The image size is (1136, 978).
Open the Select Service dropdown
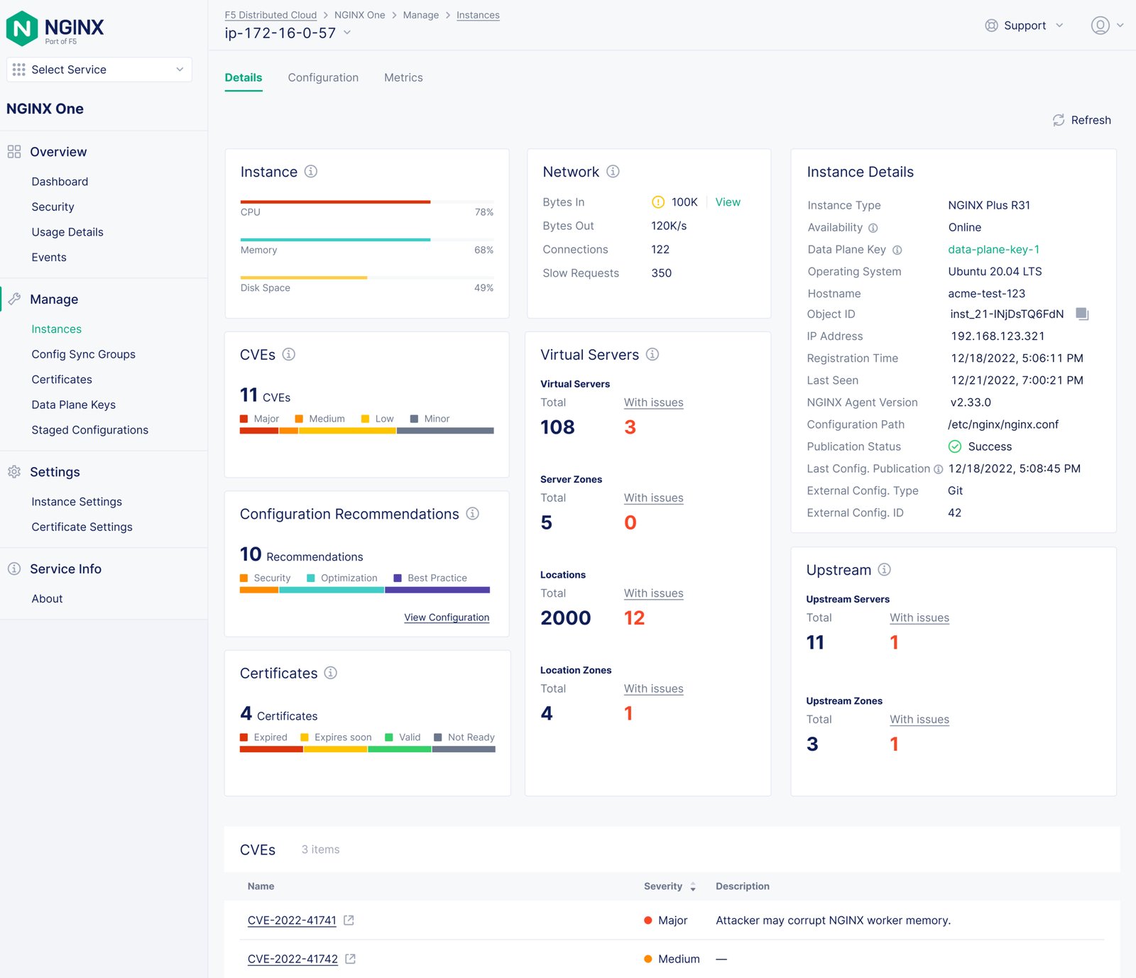tap(99, 70)
